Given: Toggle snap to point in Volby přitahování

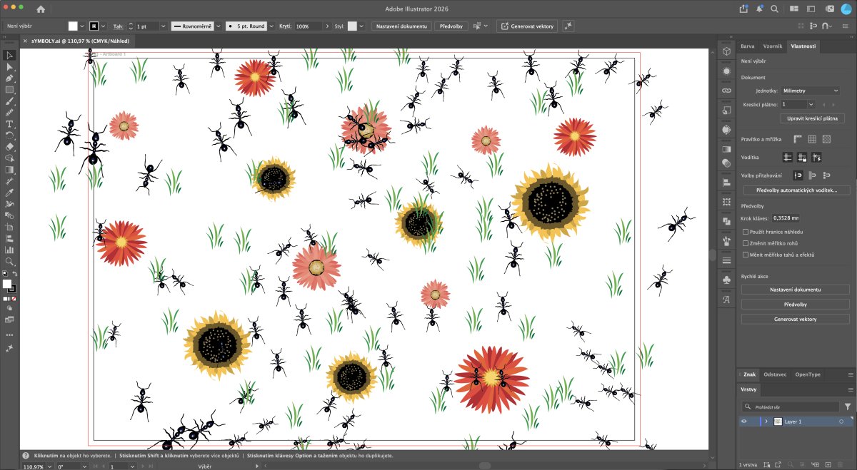Looking at the screenshot, I should click(798, 175).
